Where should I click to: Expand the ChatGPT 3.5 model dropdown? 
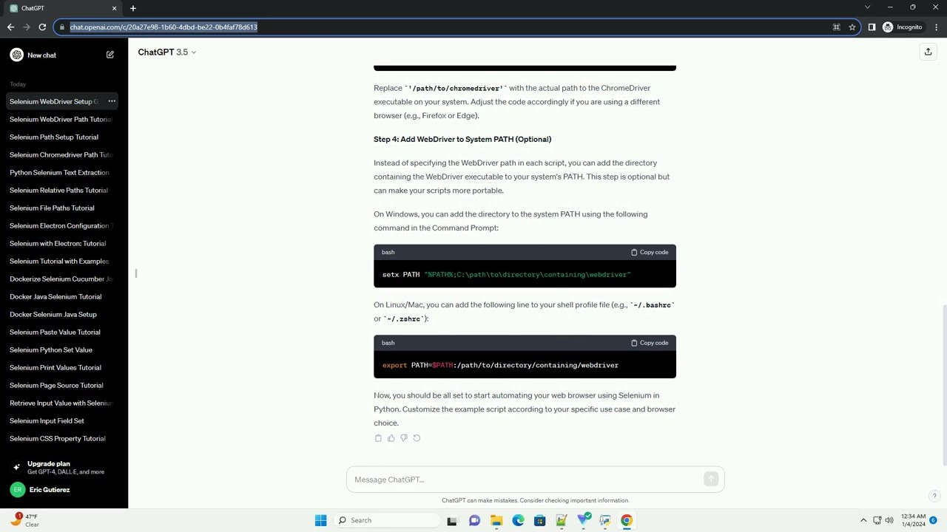[167, 52]
